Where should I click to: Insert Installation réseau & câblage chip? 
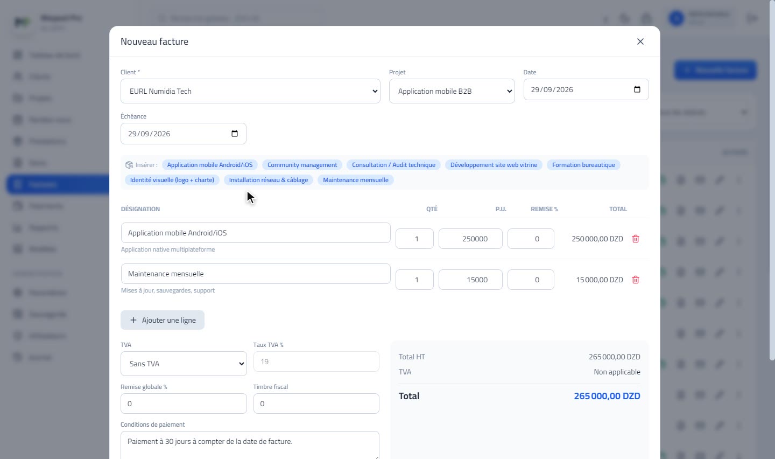269,180
